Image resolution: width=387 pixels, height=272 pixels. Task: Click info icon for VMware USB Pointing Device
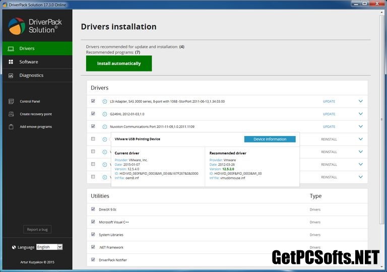[105, 139]
